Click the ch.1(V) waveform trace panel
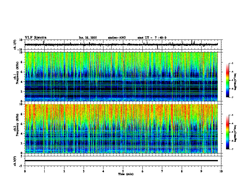Image resolution: width=249 pixels, height=192 pixels. click(124, 45)
